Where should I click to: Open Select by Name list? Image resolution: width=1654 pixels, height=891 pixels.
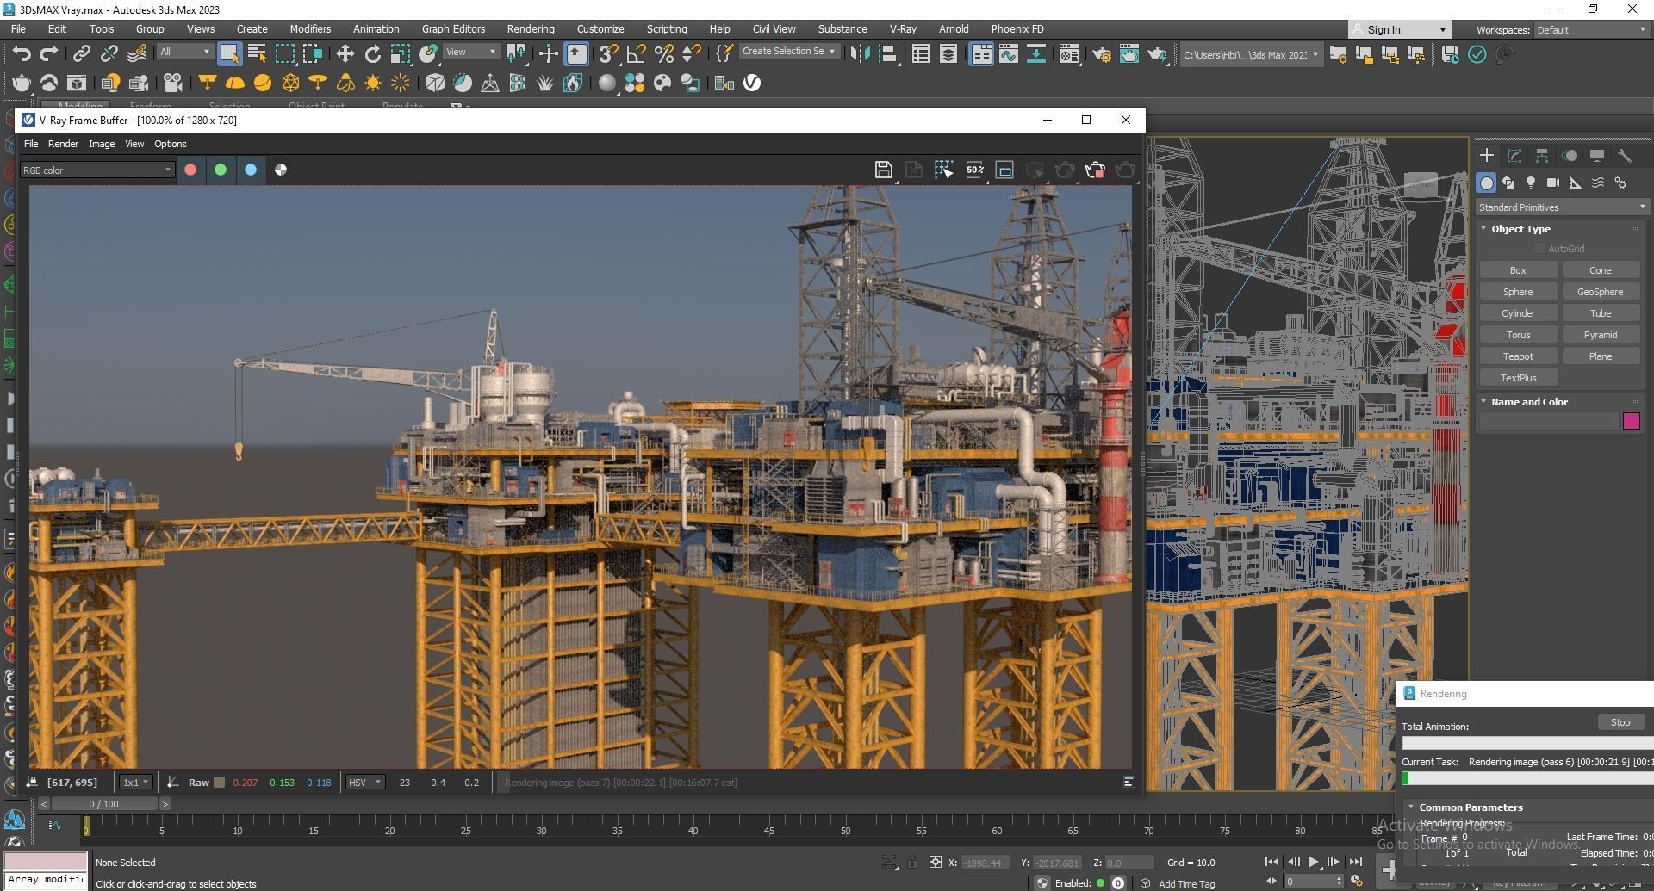click(x=257, y=54)
